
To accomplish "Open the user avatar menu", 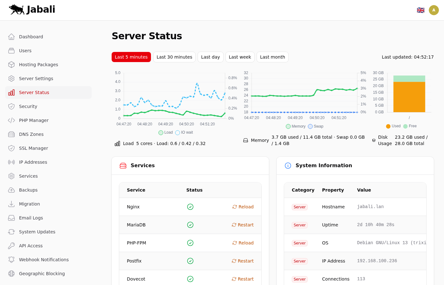I will tap(434, 10).
